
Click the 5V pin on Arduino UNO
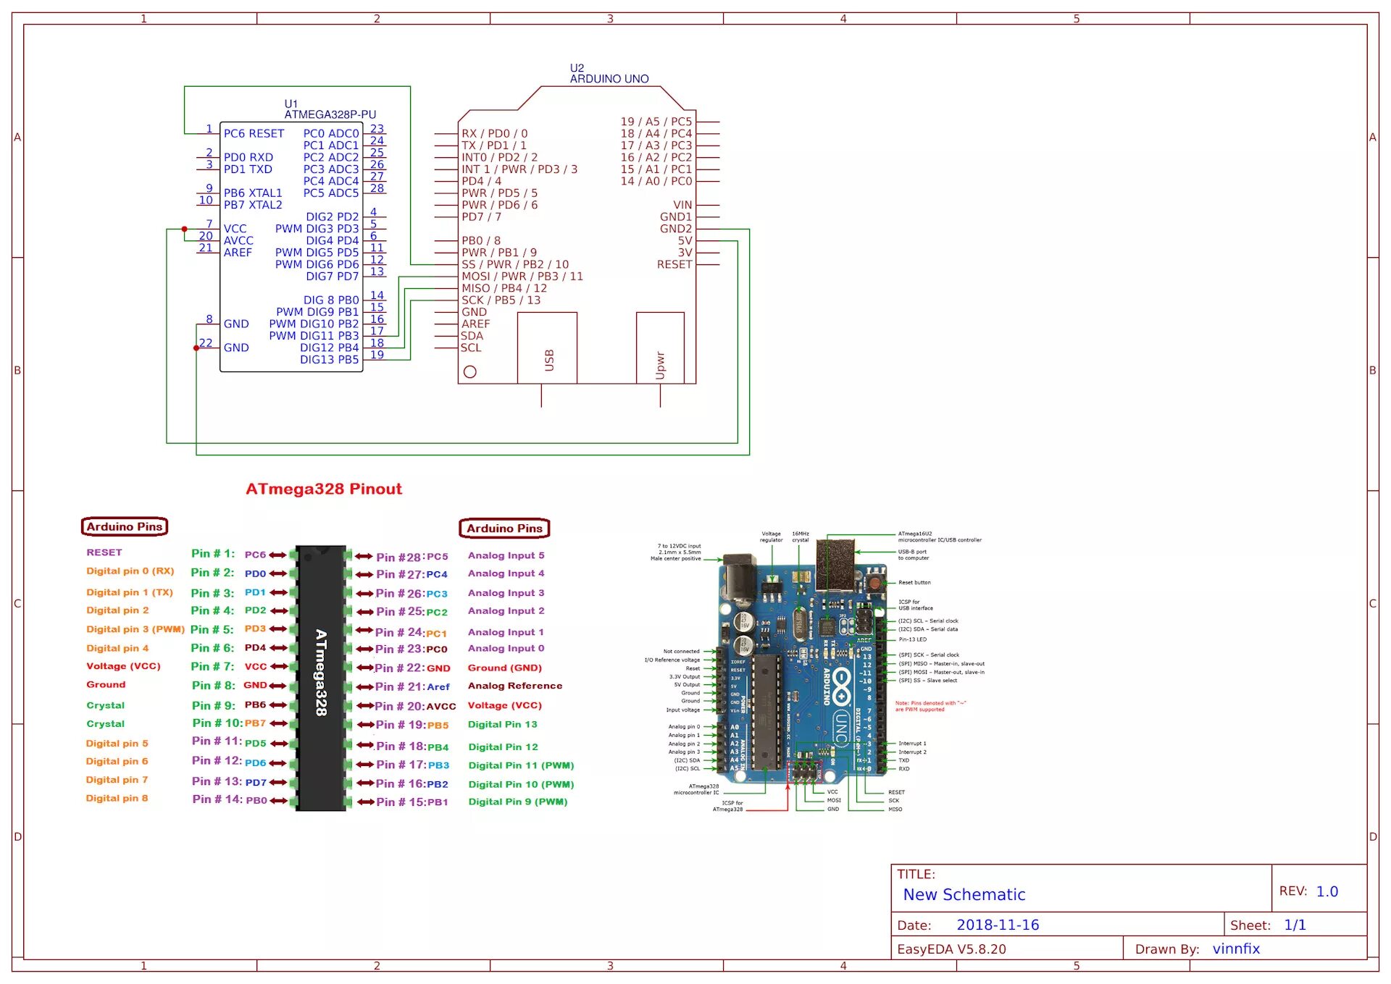pyautogui.click(x=685, y=241)
